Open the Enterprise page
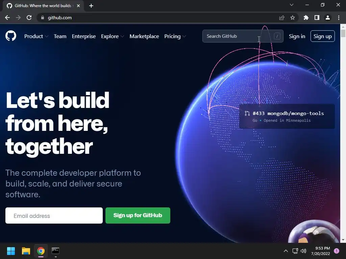This screenshot has width=346, height=259. (x=84, y=36)
